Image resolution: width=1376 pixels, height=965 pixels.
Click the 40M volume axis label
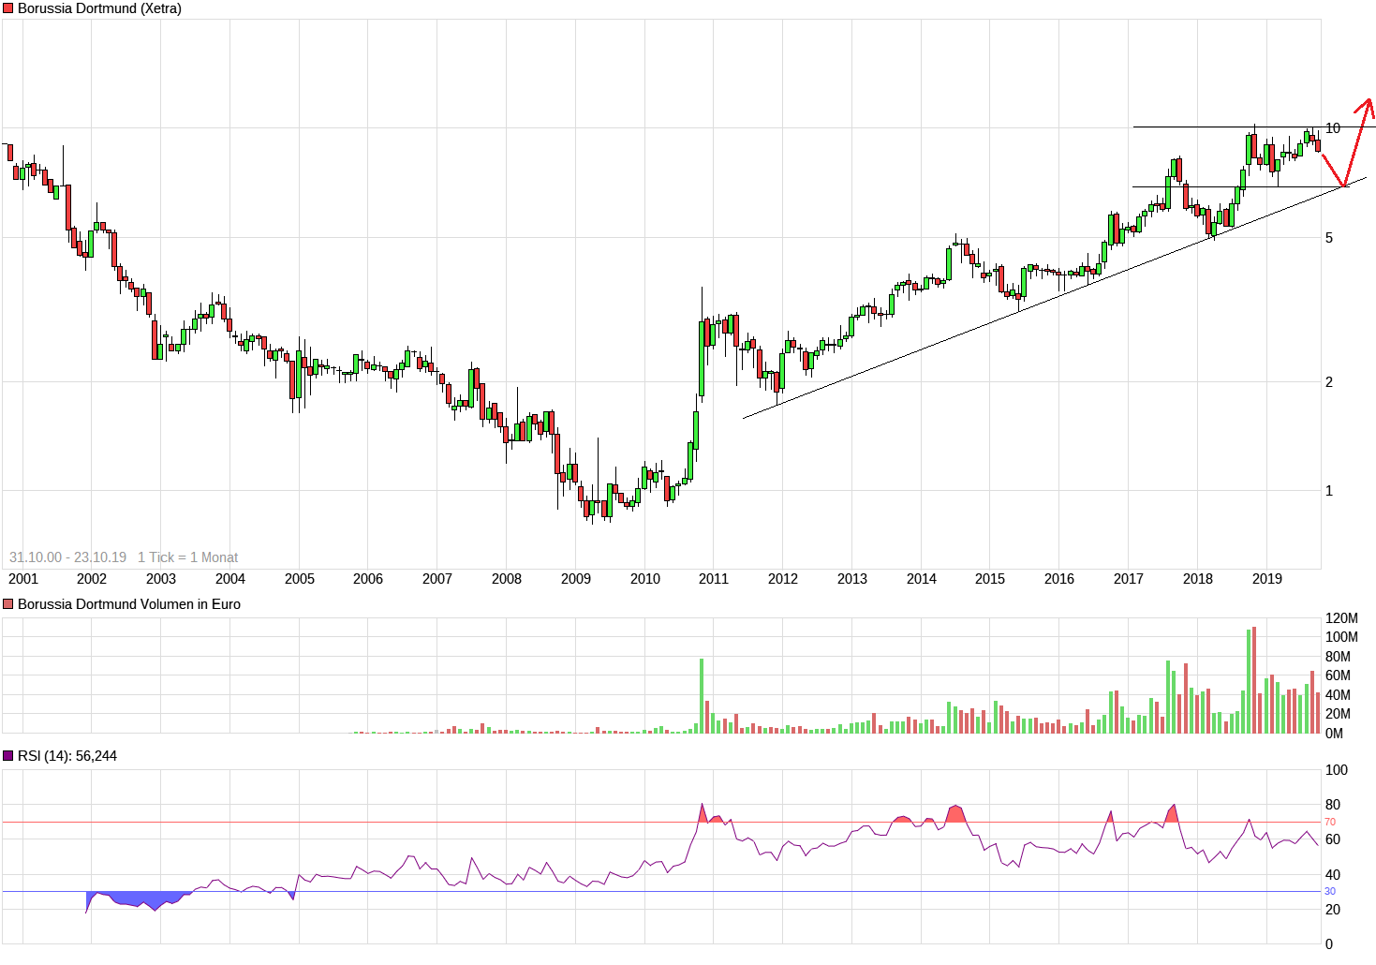[x=1338, y=695]
